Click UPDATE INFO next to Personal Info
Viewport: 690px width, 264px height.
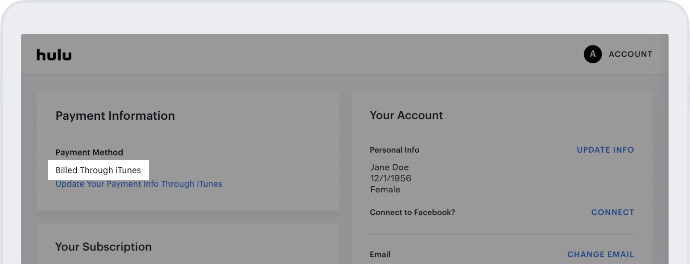tap(605, 150)
